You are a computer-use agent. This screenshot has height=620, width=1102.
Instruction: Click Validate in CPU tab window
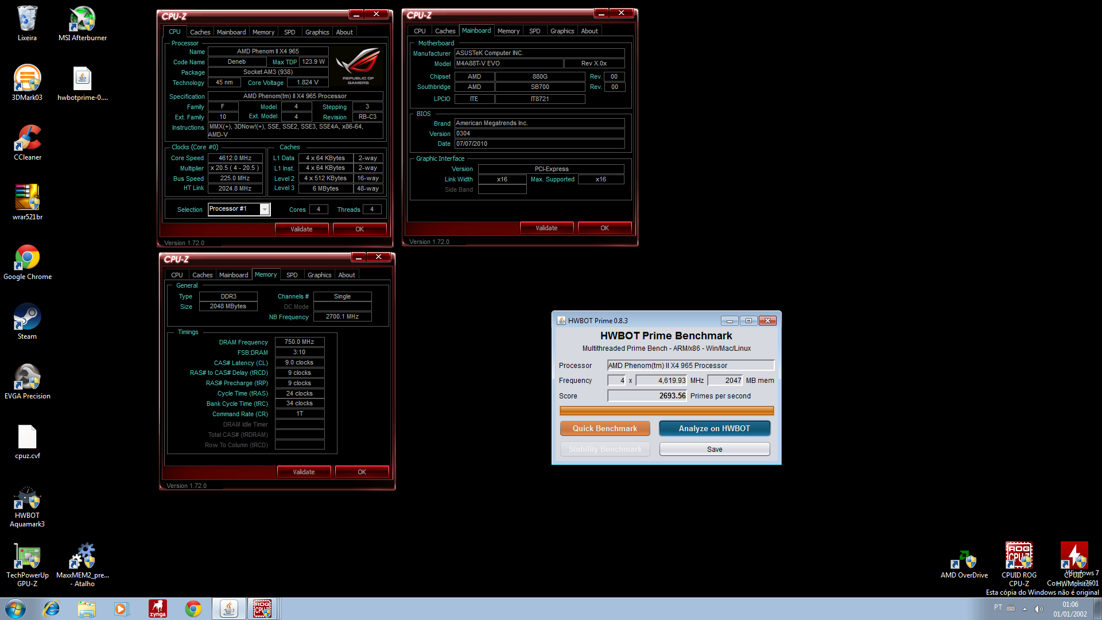point(301,229)
